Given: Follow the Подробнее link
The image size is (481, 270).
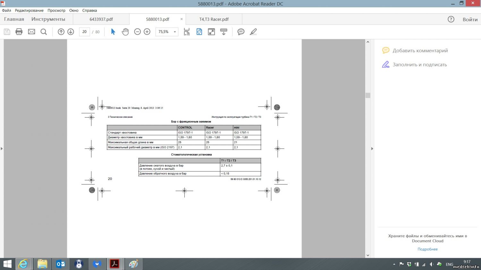Looking at the screenshot, I should [427, 249].
